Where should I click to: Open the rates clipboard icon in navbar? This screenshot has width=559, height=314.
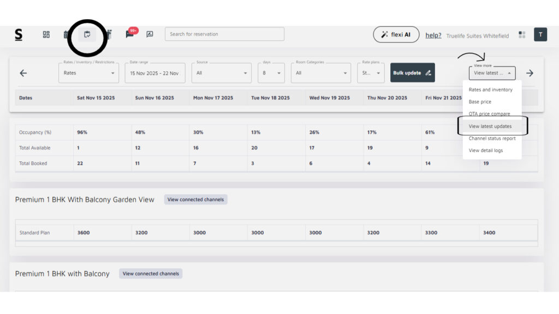[87, 34]
